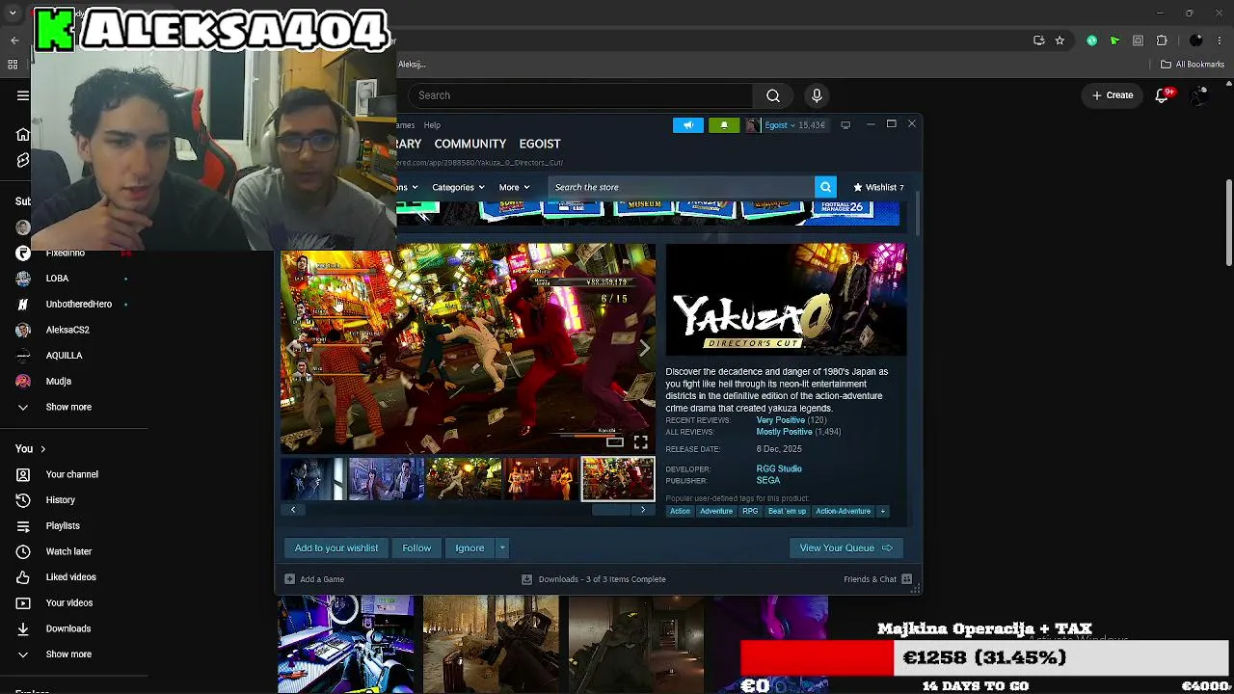This screenshot has height=694, width=1234.
Task: Click the Very Positive recent reviews link
Action: click(780, 420)
